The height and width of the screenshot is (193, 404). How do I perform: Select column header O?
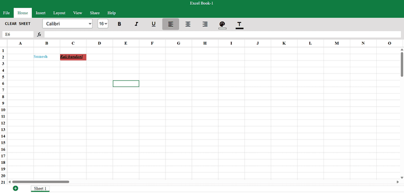click(x=389, y=43)
